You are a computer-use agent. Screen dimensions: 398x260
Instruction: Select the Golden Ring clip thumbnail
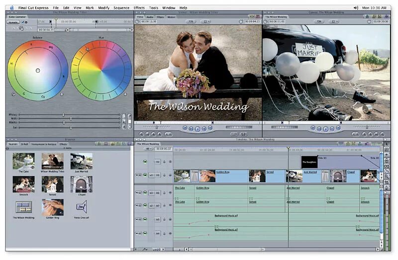[53, 207]
